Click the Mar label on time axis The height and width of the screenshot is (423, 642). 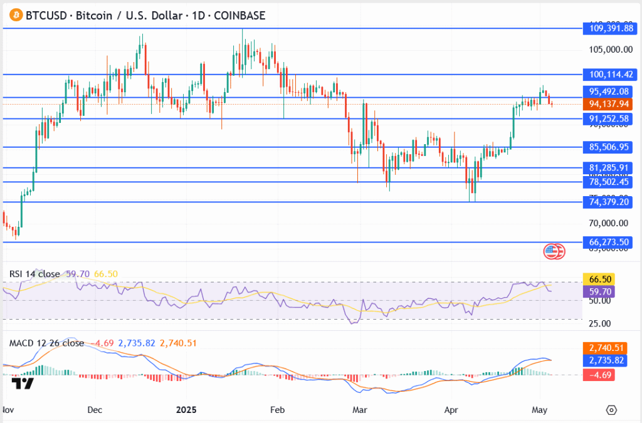tap(360, 410)
